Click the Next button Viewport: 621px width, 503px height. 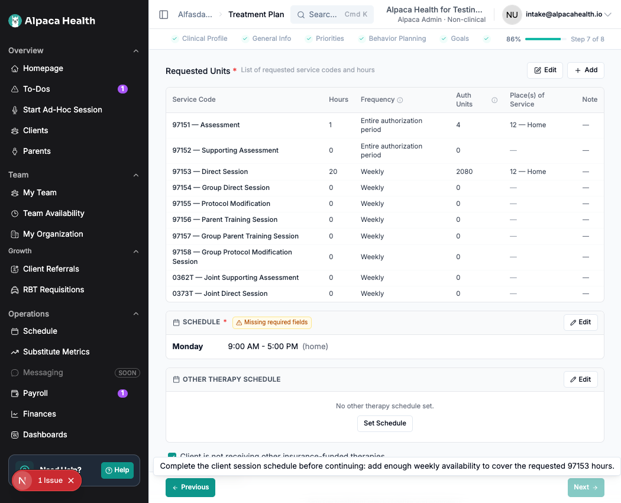pos(586,487)
